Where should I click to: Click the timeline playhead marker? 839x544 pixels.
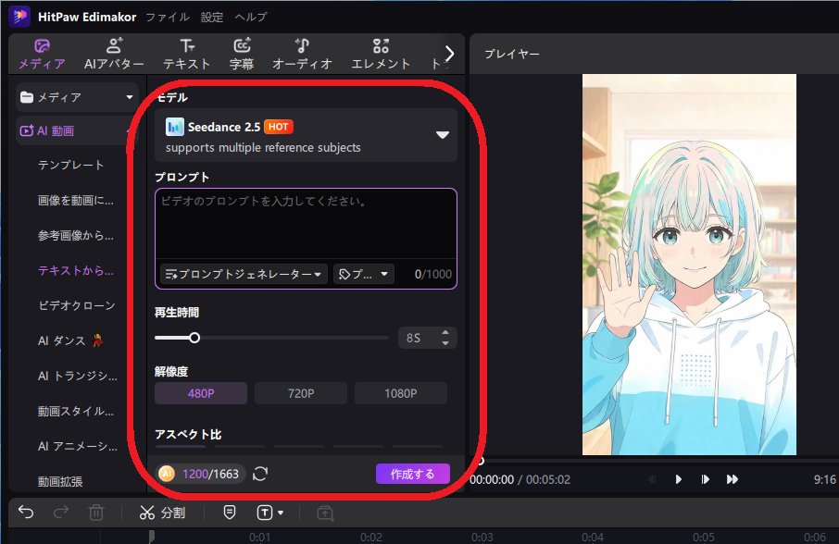152,537
